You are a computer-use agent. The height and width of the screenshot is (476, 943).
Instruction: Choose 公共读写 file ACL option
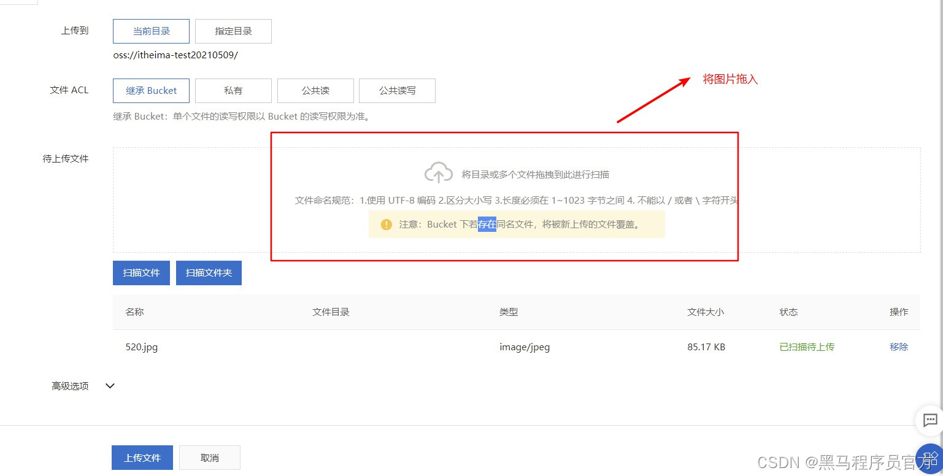[x=397, y=90]
